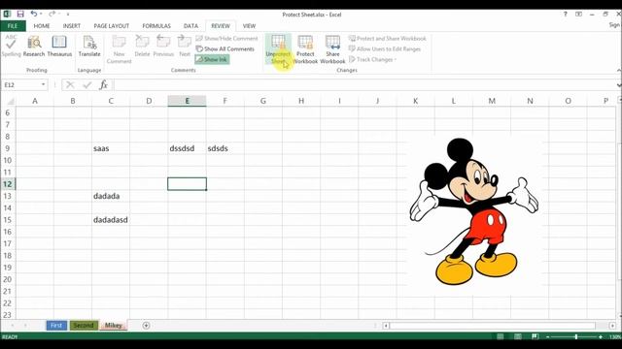Switch to the Second sheet tab

click(84, 326)
